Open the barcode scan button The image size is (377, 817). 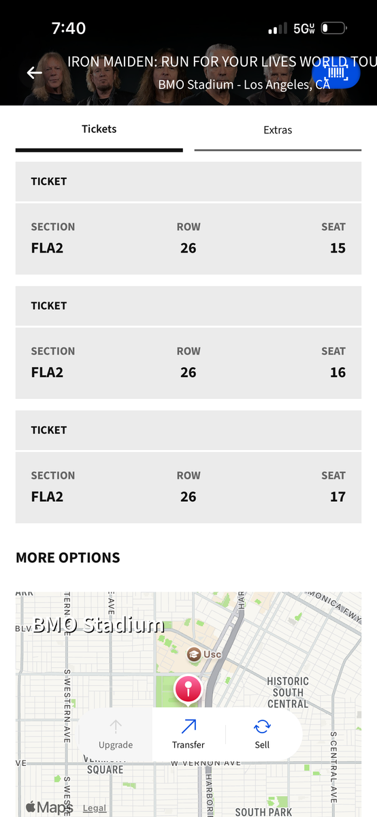(336, 73)
